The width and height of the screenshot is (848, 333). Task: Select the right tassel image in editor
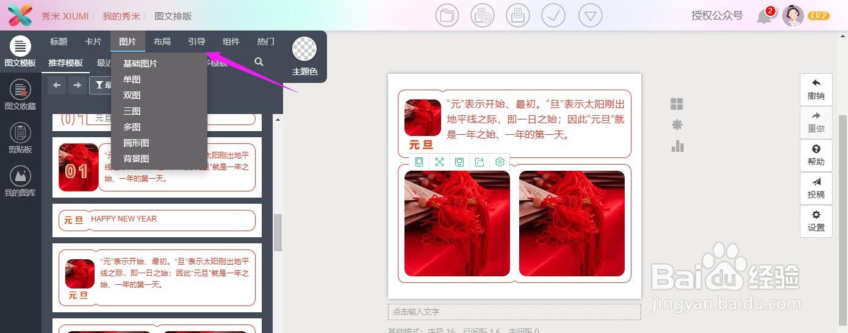tap(572, 223)
